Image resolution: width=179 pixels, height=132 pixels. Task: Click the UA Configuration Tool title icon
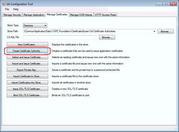[x=4, y=4]
